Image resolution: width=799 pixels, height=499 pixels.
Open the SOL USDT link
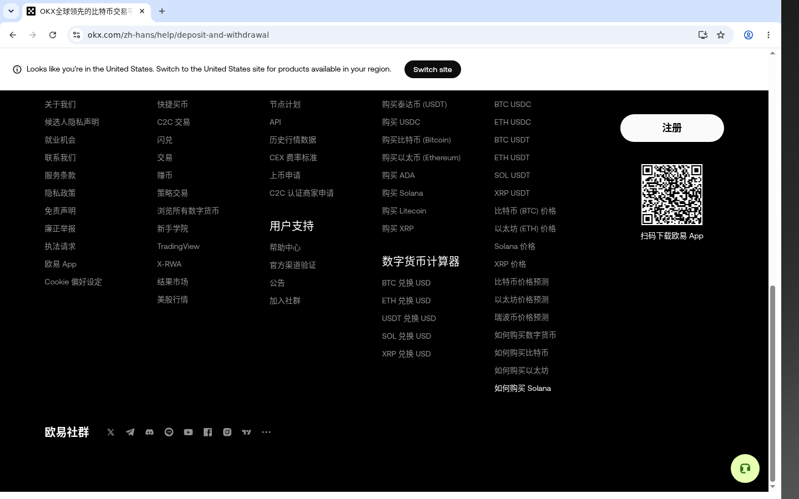click(512, 175)
